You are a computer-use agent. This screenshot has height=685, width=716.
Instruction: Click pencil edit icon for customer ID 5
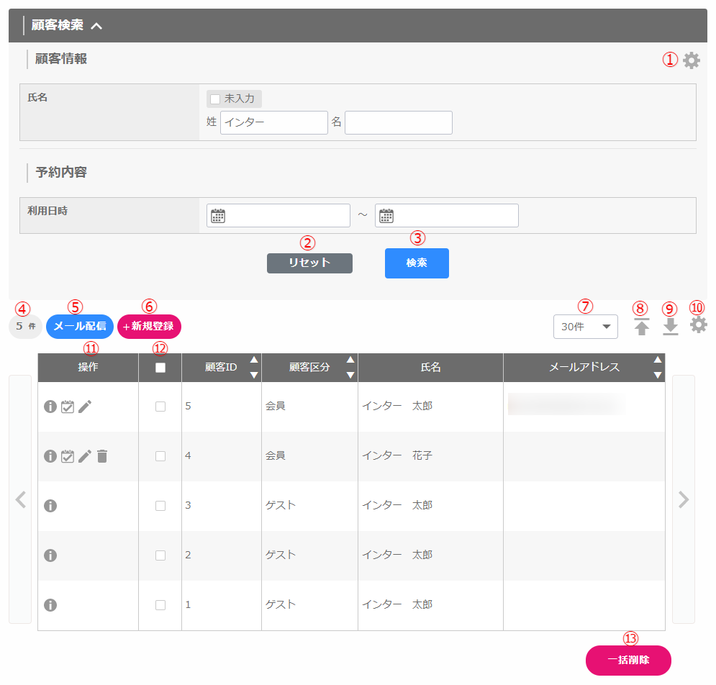(x=85, y=407)
